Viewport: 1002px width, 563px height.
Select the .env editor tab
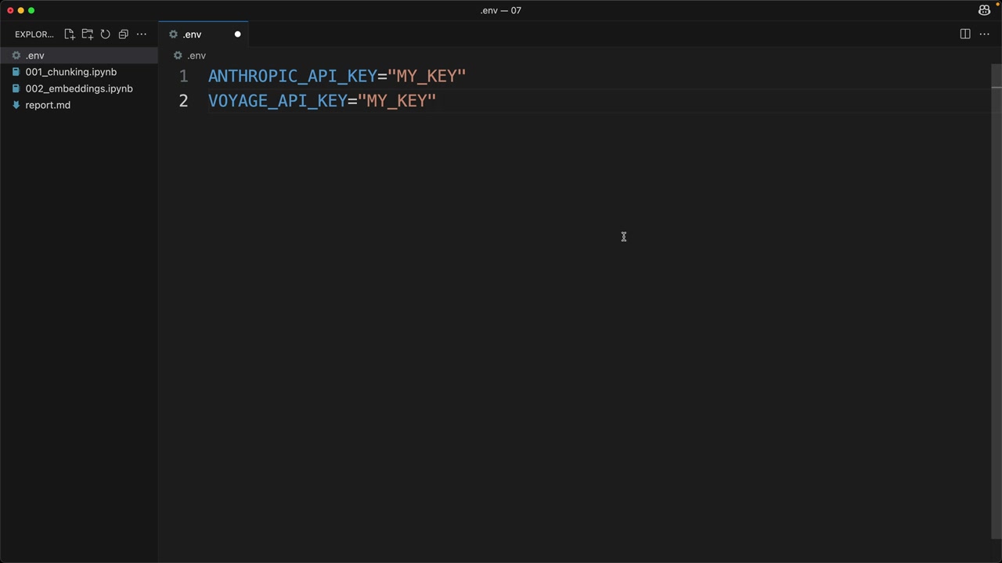coord(193,34)
